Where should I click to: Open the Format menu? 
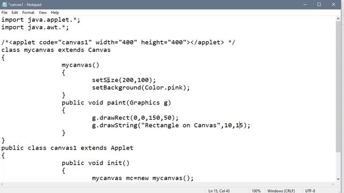pos(28,12)
